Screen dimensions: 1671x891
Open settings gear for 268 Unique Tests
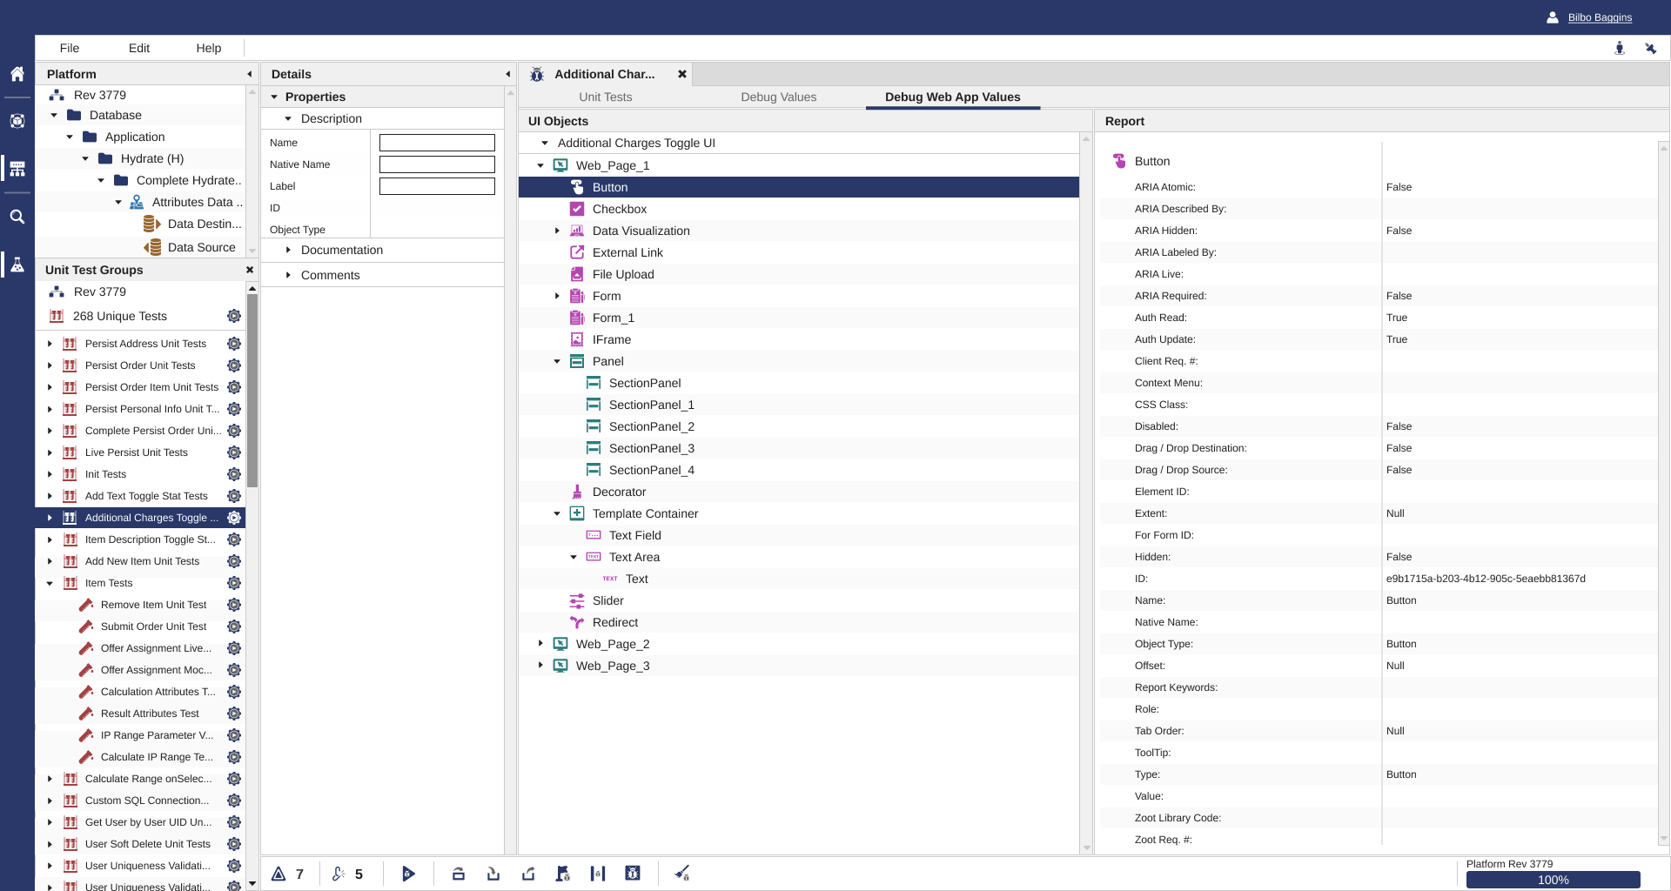tap(234, 316)
